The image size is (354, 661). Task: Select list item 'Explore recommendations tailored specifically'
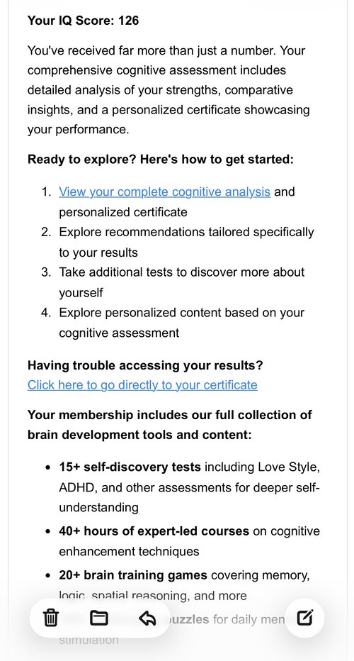click(x=186, y=242)
